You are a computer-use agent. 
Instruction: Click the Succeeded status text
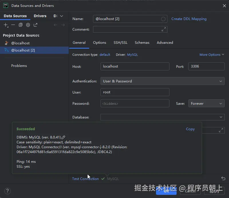coord(26,129)
